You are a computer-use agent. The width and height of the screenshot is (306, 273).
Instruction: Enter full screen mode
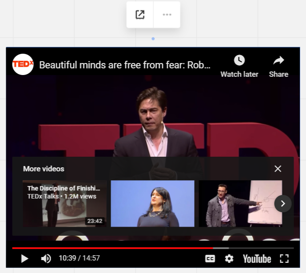[284, 258]
